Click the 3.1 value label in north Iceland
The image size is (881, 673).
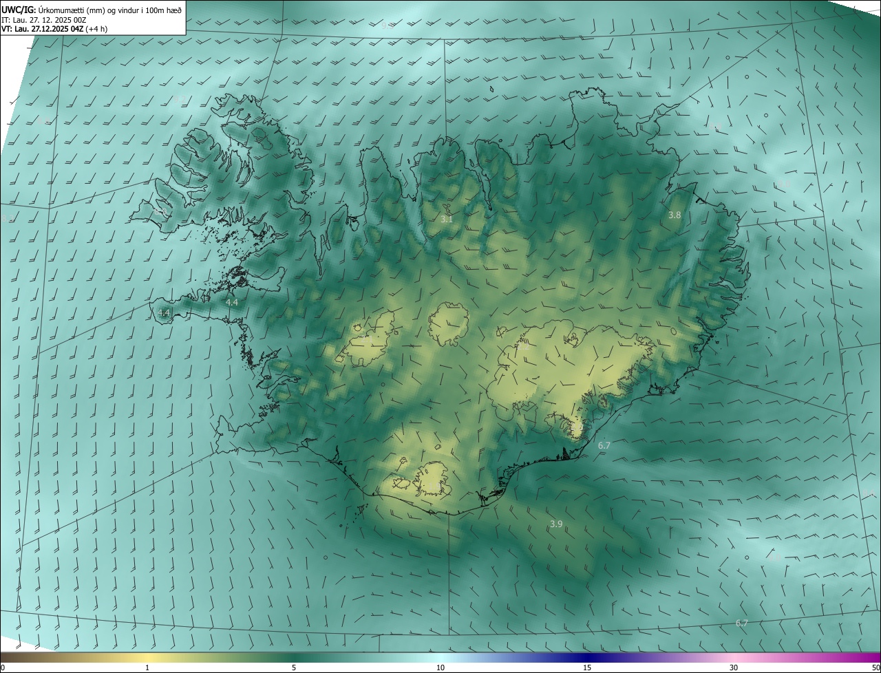[x=447, y=220]
